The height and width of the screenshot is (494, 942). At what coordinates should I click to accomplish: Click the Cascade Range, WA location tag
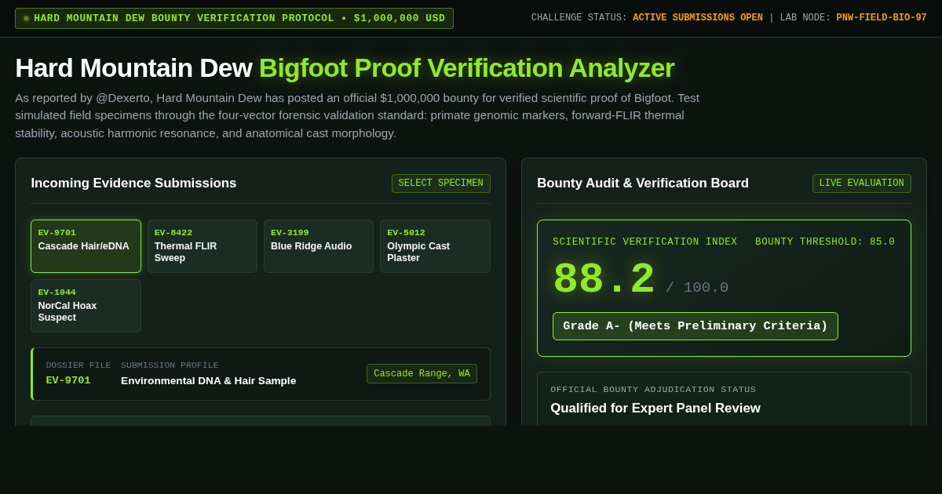pos(422,374)
